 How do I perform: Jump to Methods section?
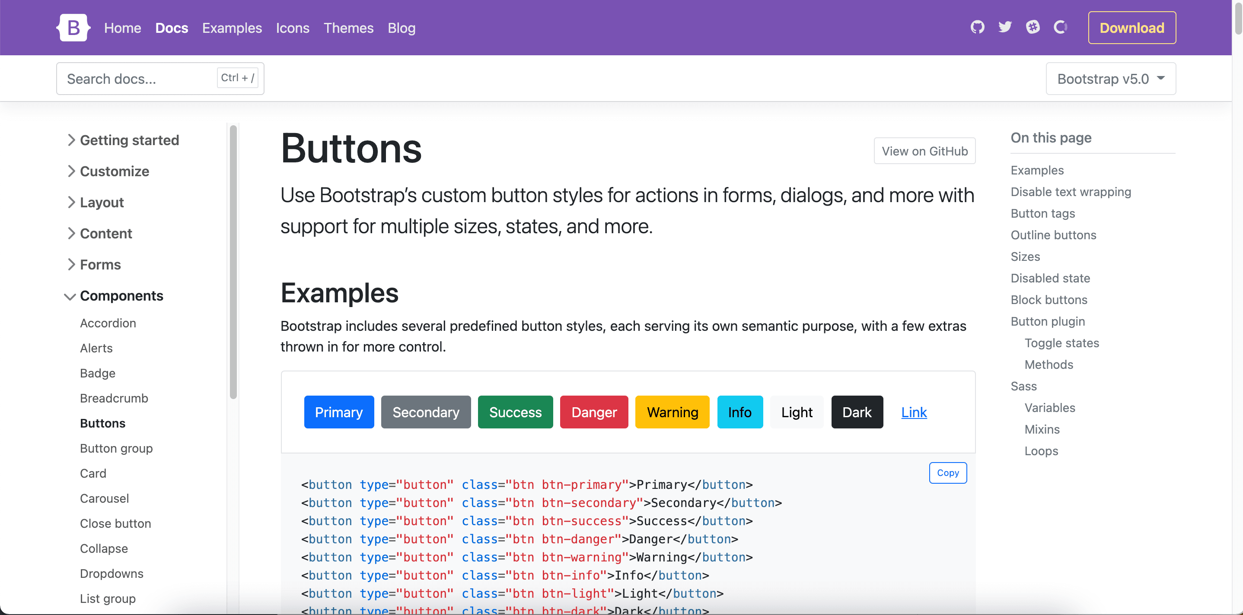tap(1049, 365)
